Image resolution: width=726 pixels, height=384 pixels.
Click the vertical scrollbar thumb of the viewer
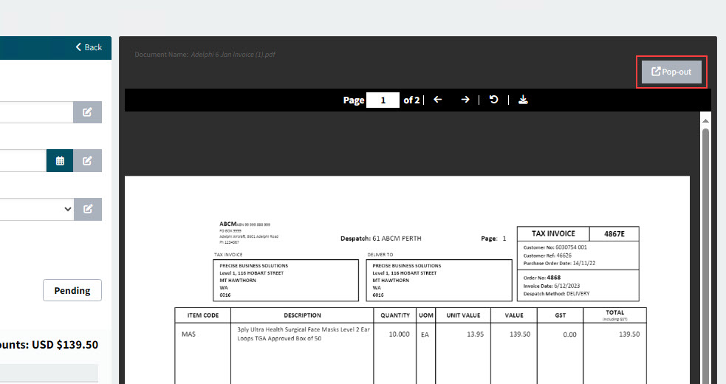pyautogui.click(x=705, y=251)
